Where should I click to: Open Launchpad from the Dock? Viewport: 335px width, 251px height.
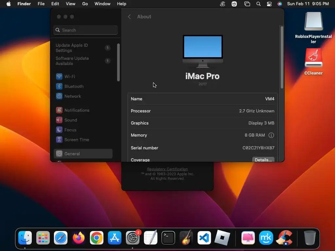[43, 238]
